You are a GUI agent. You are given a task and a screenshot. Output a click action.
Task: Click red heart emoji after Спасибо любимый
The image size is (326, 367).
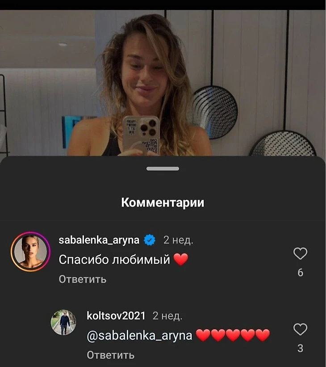(x=181, y=260)
